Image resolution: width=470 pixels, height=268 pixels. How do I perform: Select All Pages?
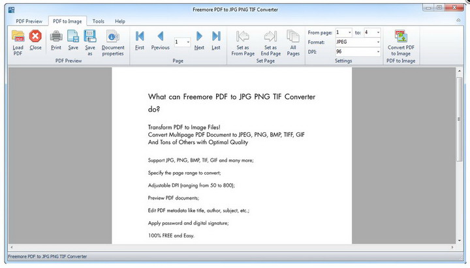pyautogui.click(x=293, y=43)
